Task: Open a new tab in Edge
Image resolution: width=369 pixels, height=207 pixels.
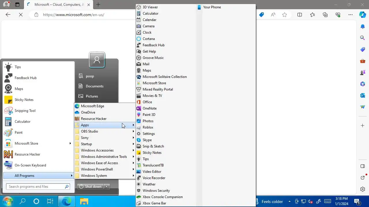Action: pos(98,5)
